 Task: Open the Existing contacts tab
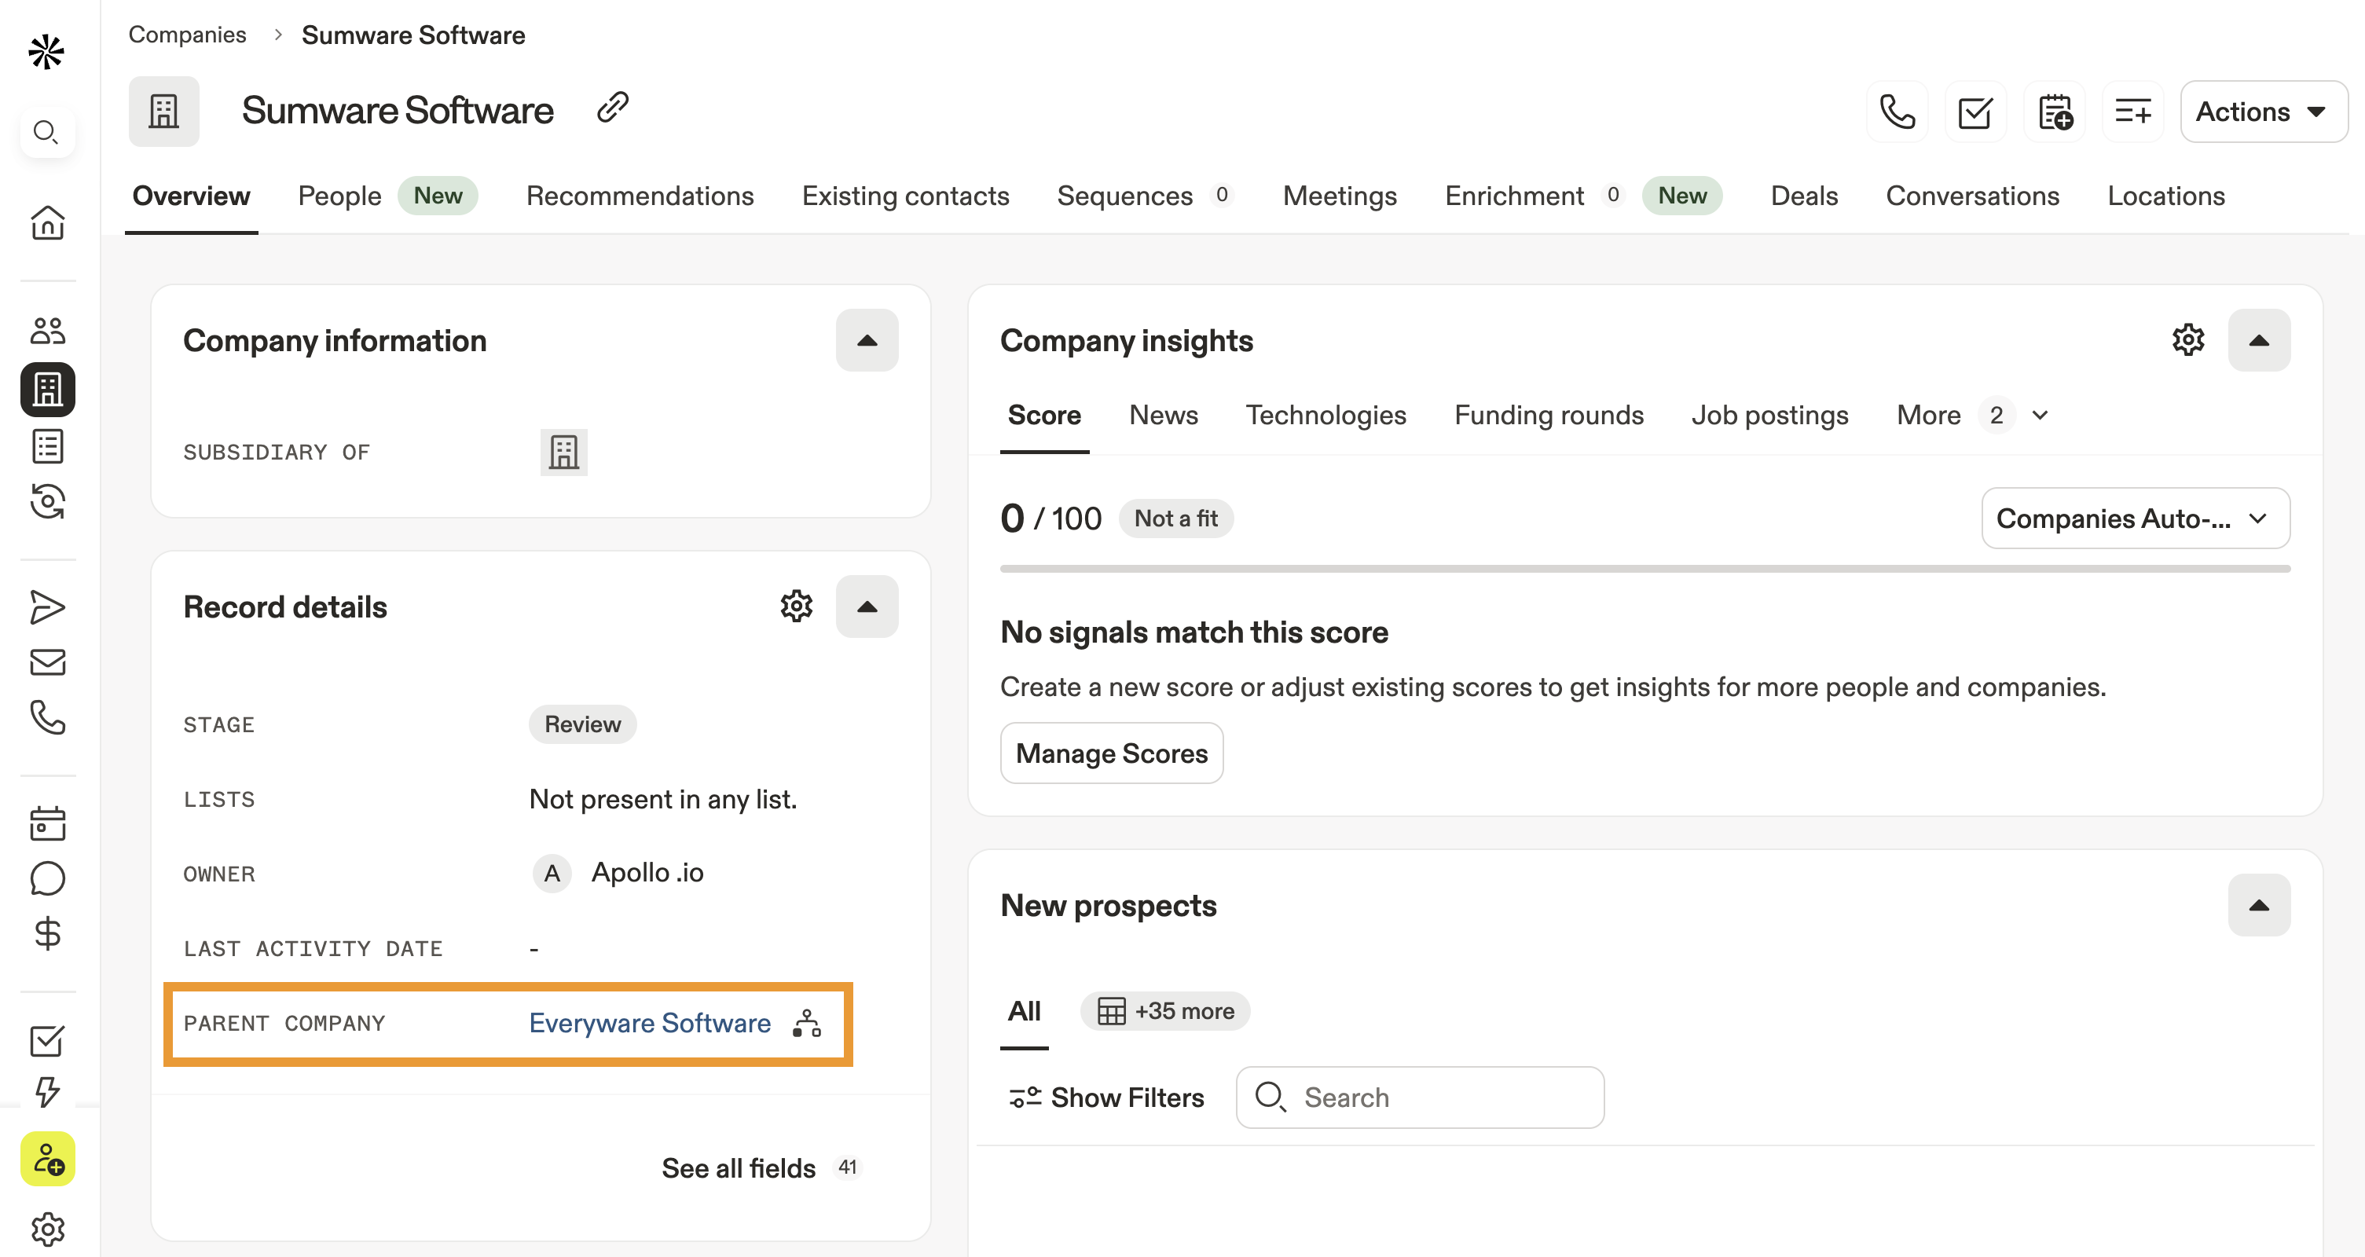click(905, 196)
